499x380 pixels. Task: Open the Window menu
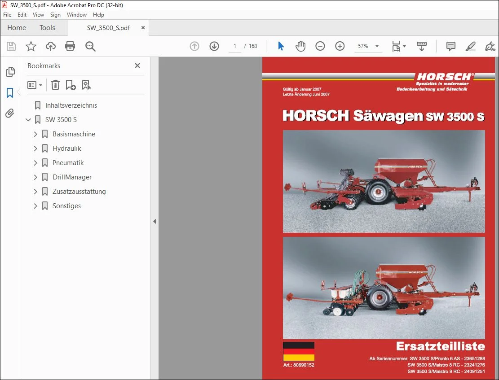click(x=77, y=15)
